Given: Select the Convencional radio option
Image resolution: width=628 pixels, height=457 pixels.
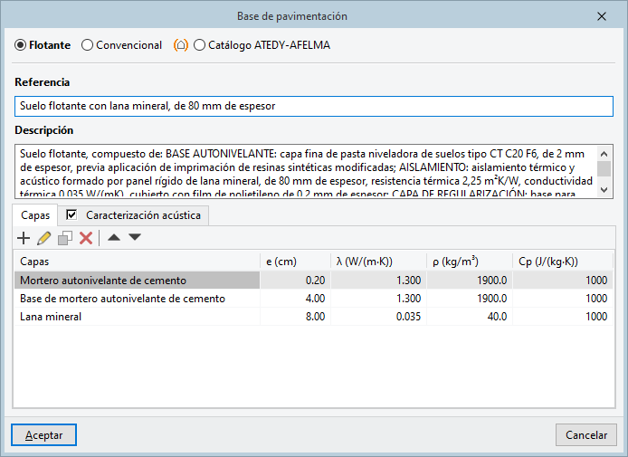Looking at the screenshot, I should point(88,44).
